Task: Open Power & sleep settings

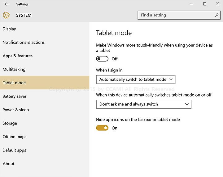Action: coord(45,110)
